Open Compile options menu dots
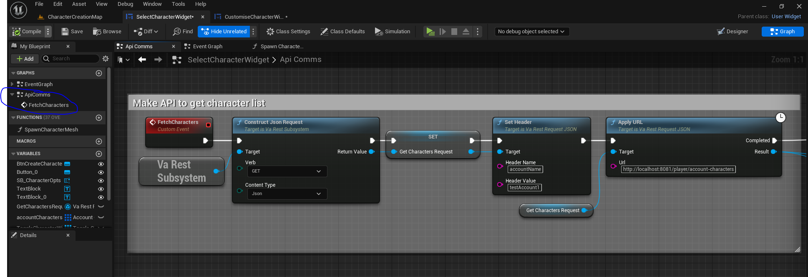 tap(48, 32)
